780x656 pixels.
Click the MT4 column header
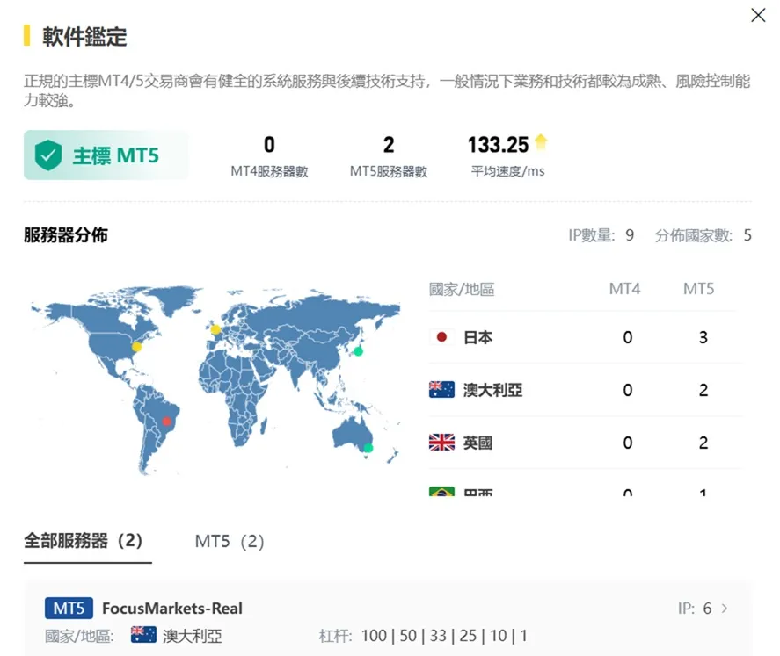(625, 289)
